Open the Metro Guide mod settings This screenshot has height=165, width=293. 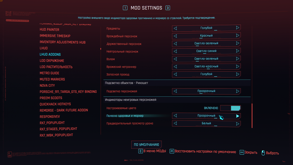point(50,73)
